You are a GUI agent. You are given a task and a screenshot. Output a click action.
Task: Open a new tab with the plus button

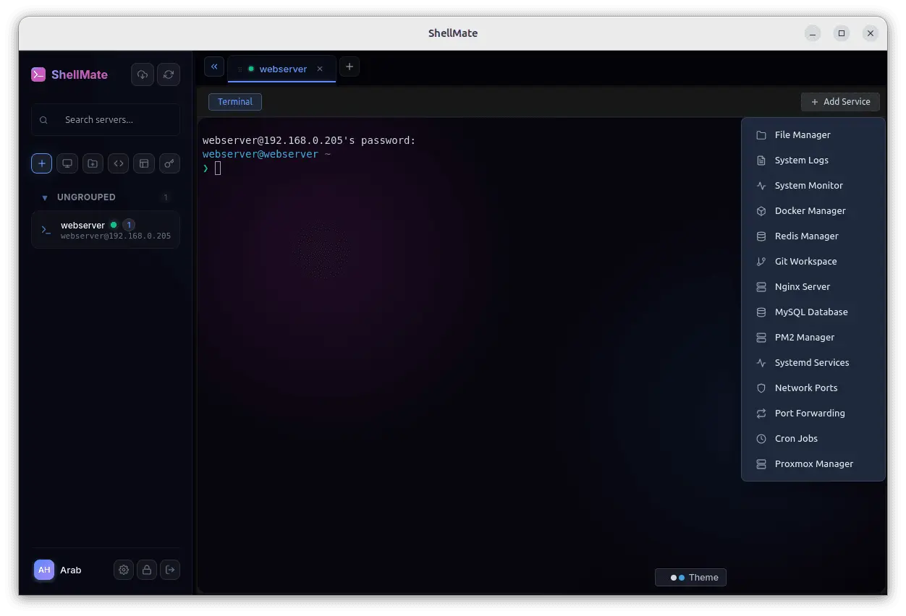(350, 67)
